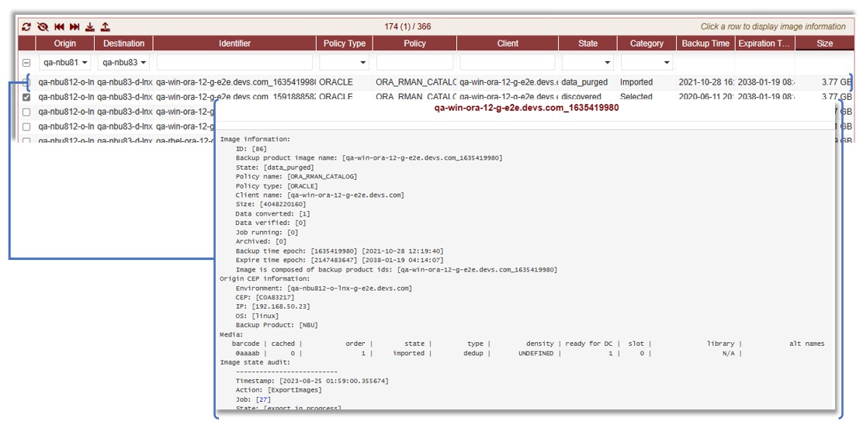Jump to last page with fast-forward icon
The image size is (863, 432).
pyautogui.click(x=75, y=26)
